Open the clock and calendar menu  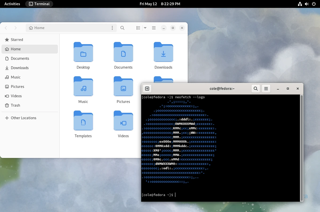(160, 4)
